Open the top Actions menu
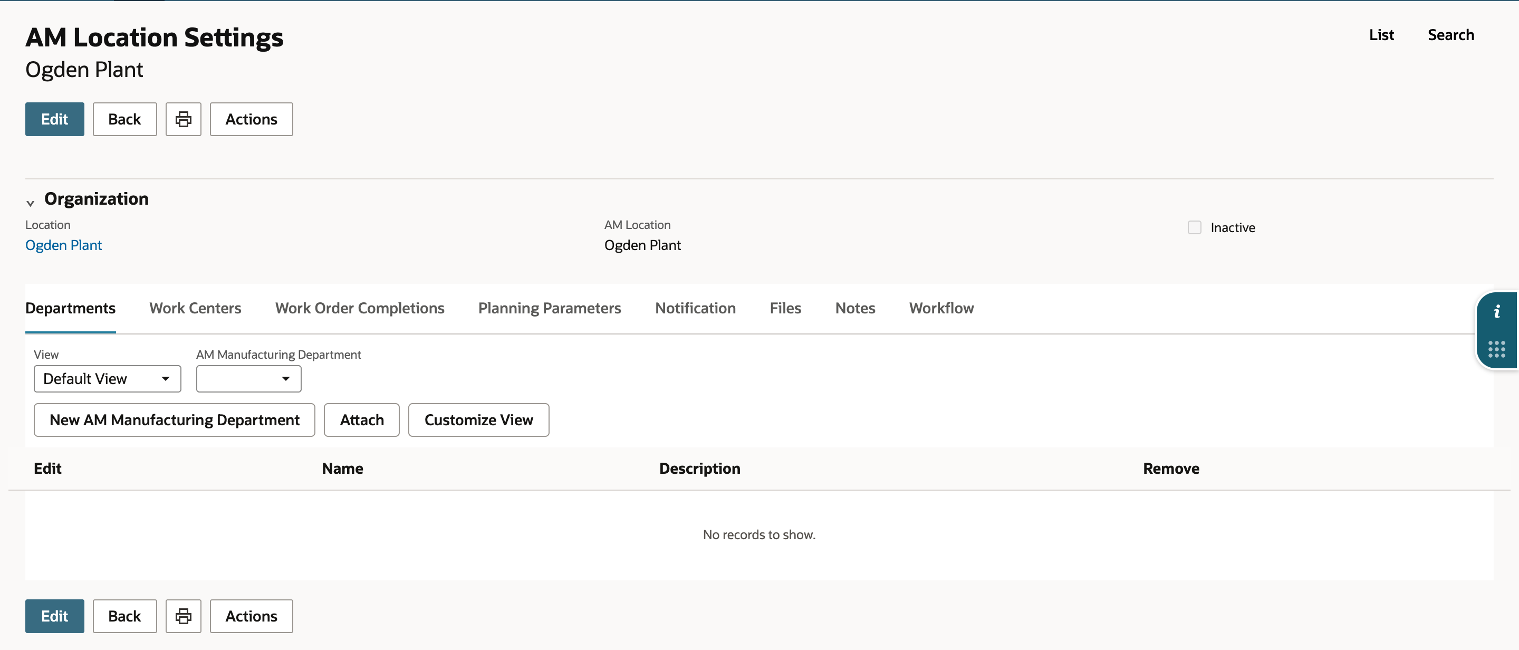 pos(251,119)
